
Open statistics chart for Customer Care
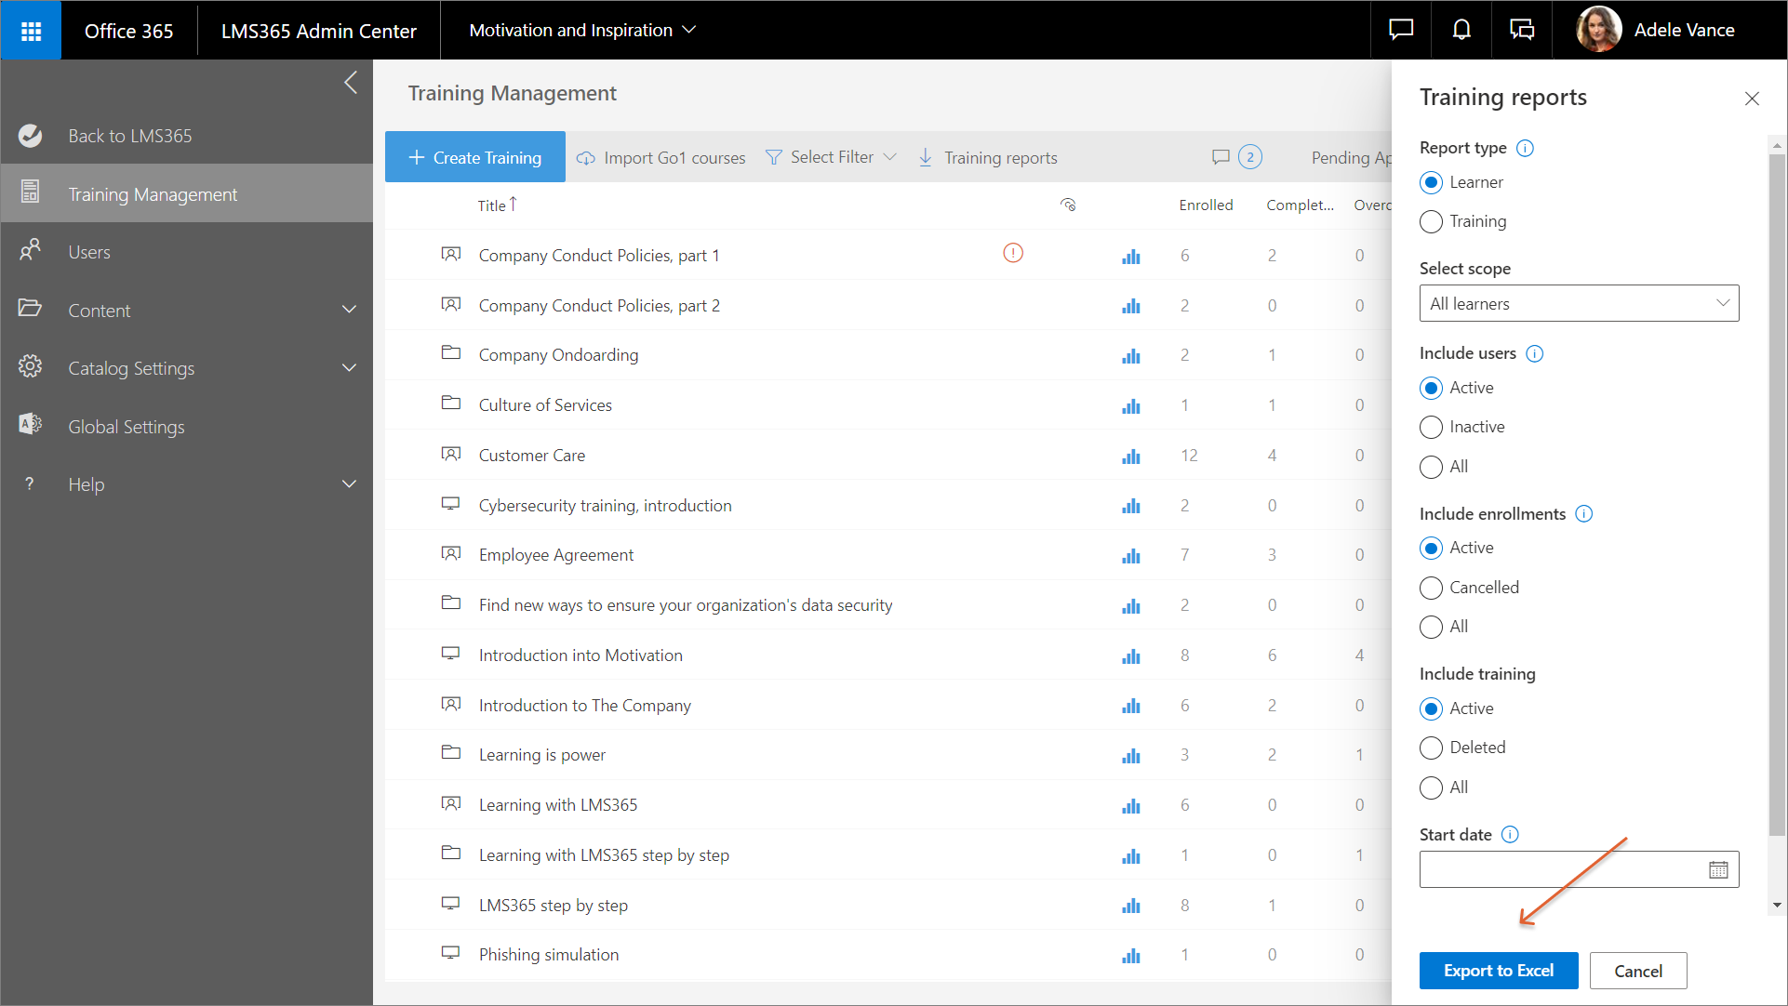tap(1130, 456)
